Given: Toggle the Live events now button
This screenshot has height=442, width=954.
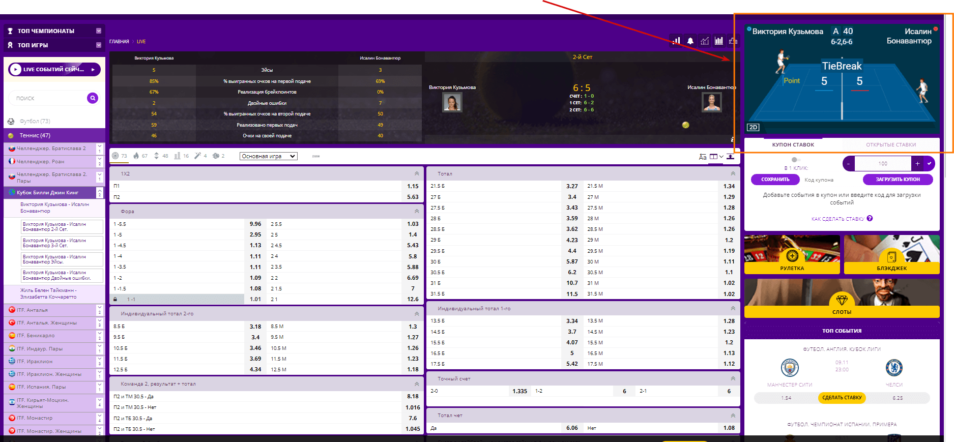Looking at the screenshot, I should pyautogui.click(x=54, y=70).
